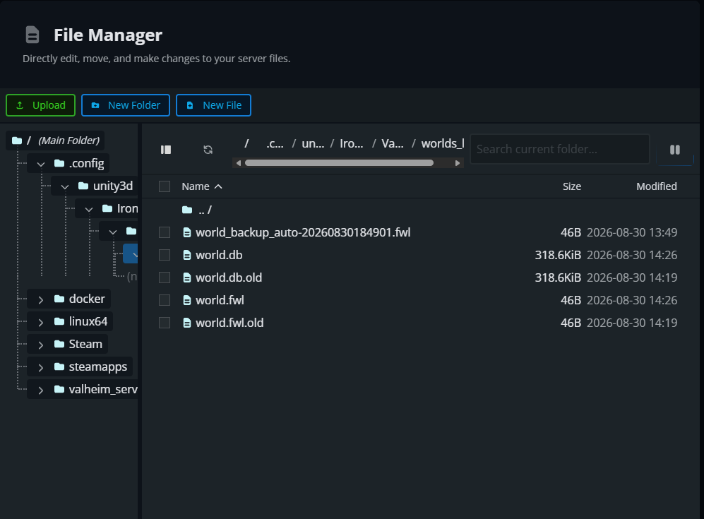The height and width of the screenshot is (519, 704).
Task: Open world.db file name
Action: tap(219, 255)
